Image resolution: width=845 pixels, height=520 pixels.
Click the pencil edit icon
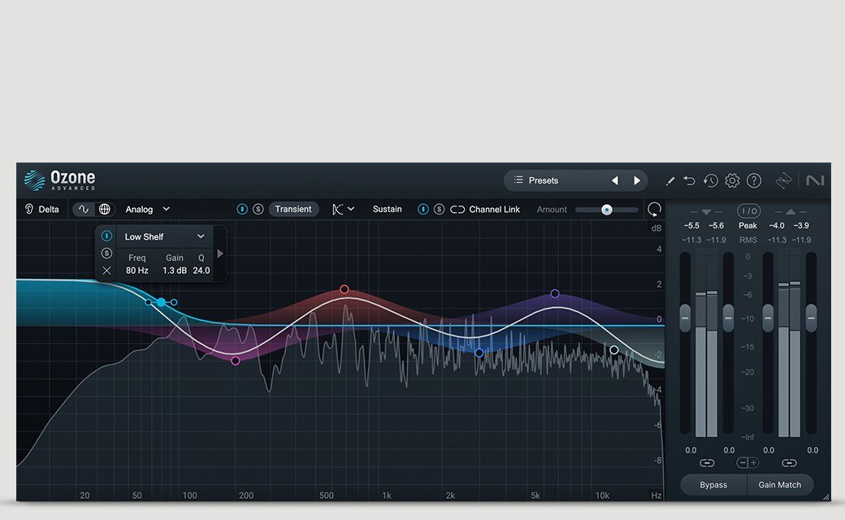[x=669, y=181]
